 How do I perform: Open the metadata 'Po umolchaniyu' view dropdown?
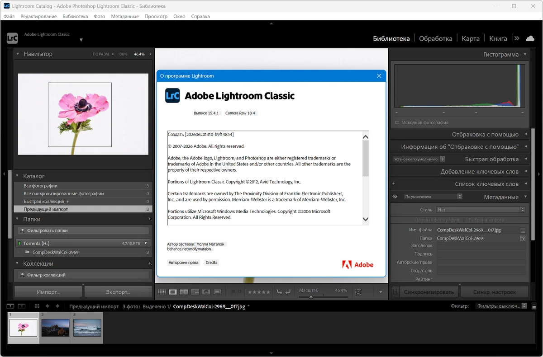point(433,197)
